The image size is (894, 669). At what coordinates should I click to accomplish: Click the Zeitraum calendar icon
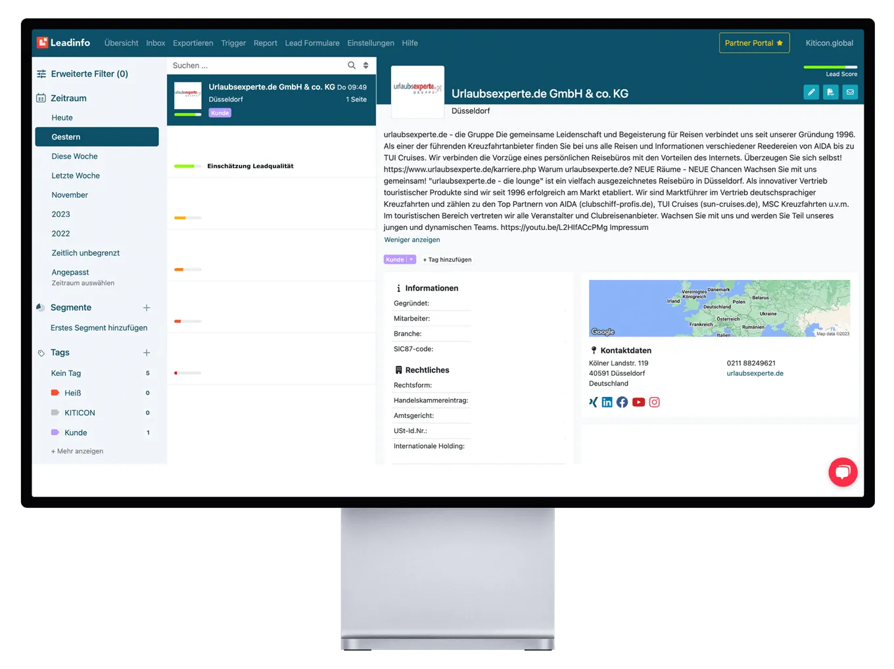pos(41,98)
